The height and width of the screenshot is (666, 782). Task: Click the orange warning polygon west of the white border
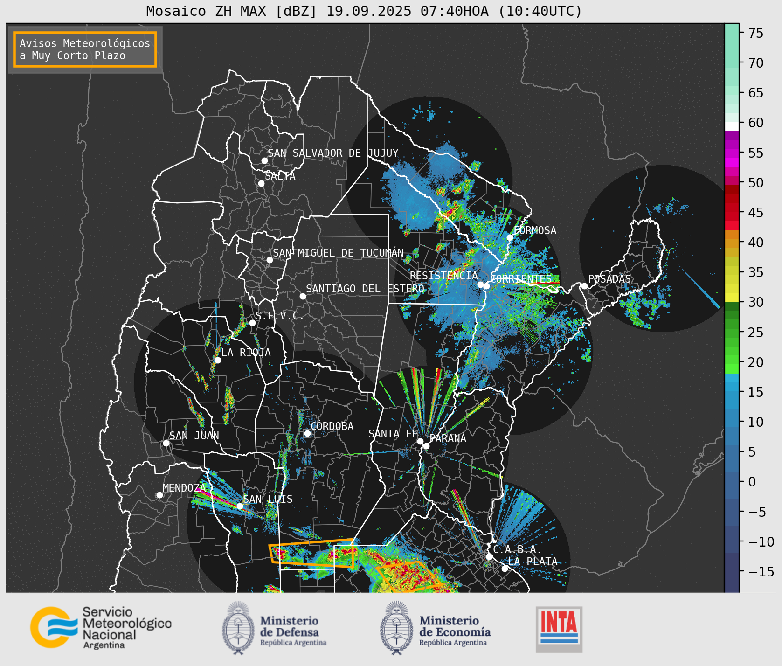point(311,553)
